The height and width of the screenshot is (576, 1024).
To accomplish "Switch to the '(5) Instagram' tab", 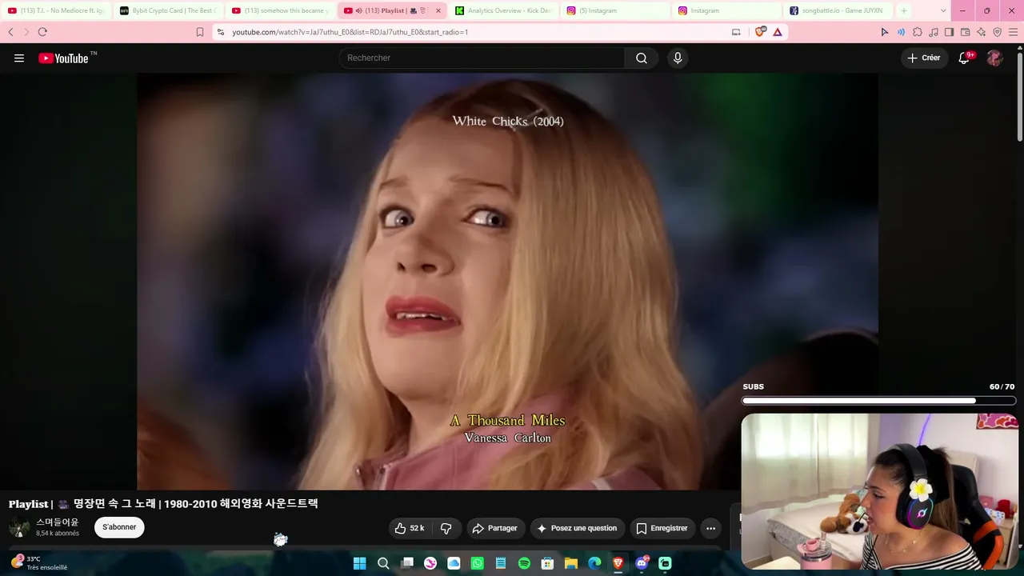I will point(615,10).
